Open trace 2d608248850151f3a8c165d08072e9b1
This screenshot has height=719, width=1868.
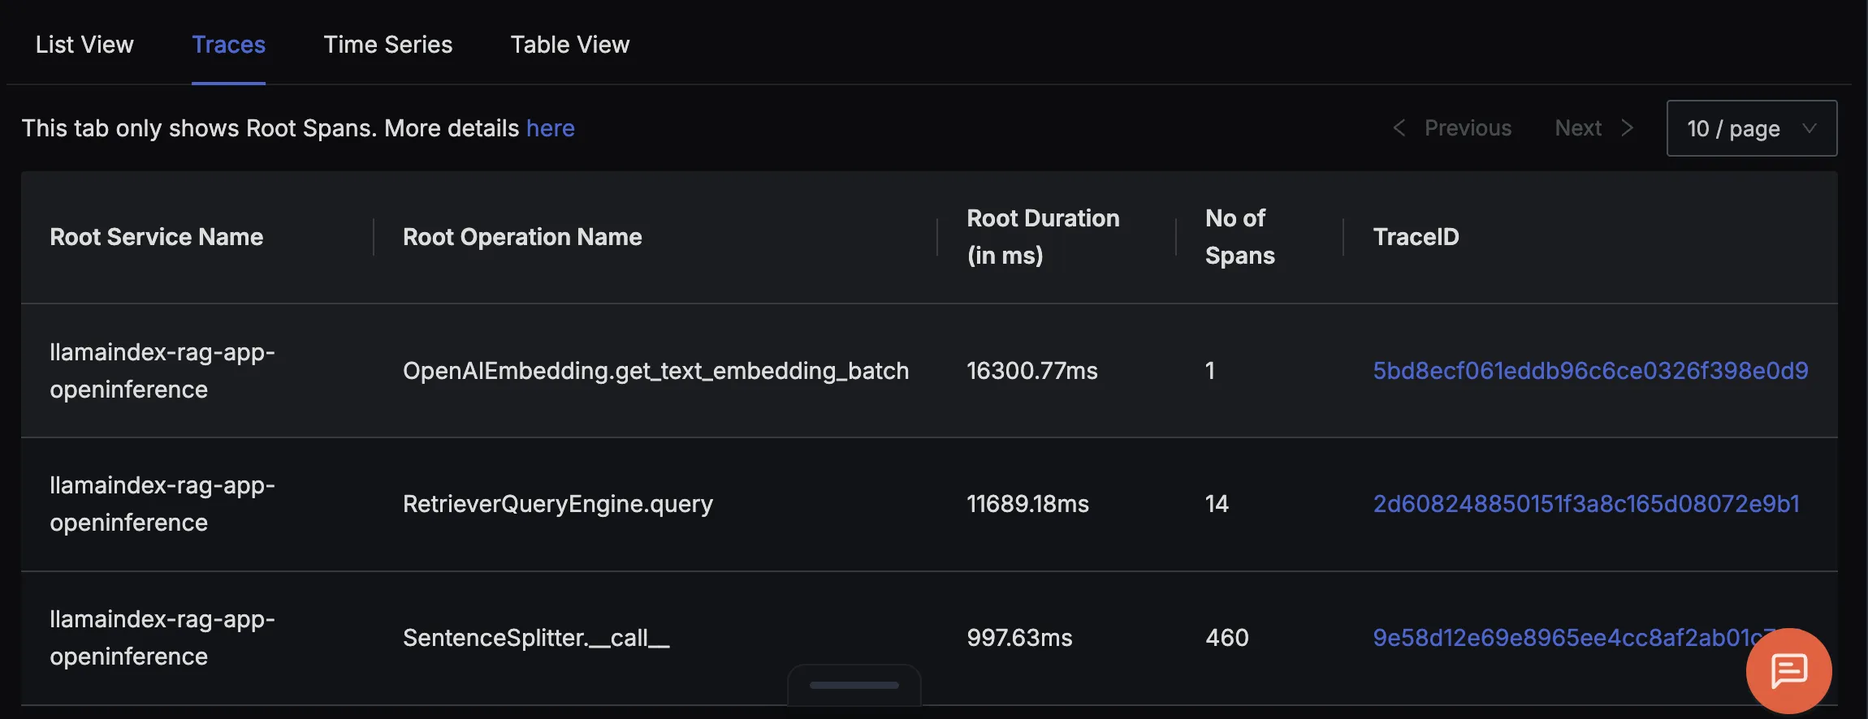click(1586, 504)
